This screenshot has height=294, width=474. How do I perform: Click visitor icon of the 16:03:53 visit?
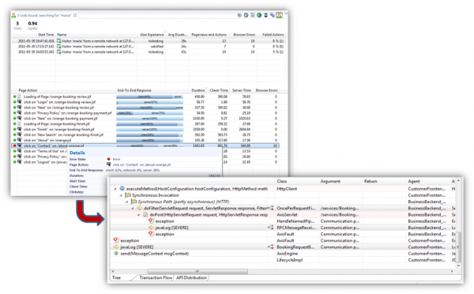tap(59, 51)
